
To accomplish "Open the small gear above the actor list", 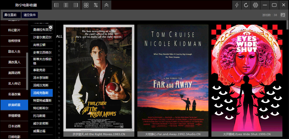I will [50, 27].
